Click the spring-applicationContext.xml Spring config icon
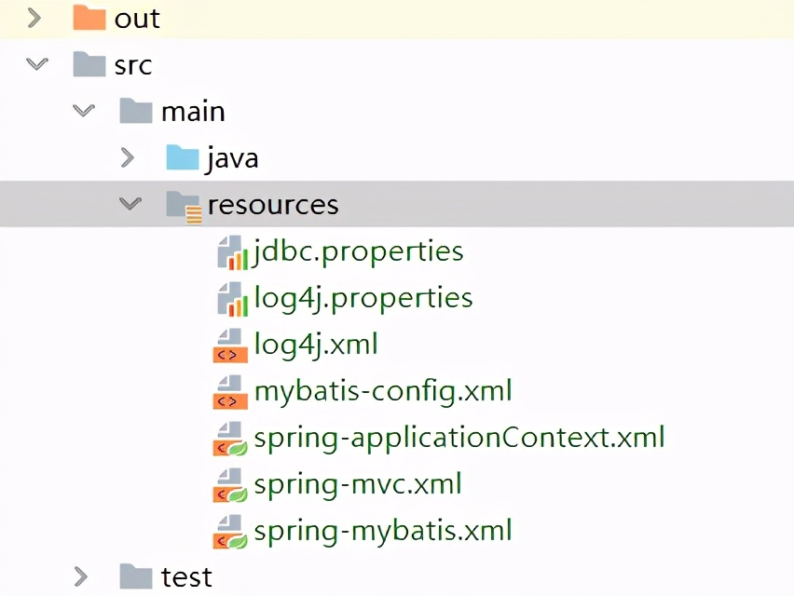The height and width of the screenshot is (596, 794). tap(230, 439)
